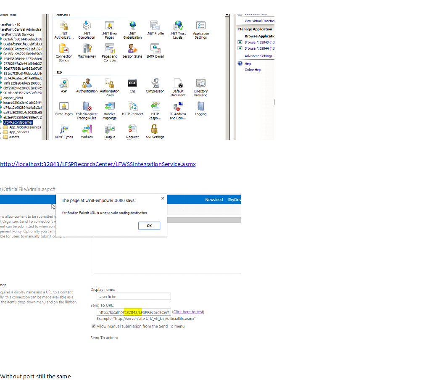448x380 pixels.
Task: Open HTTP Redirect feature
Action: pyautogui.click(x=132, y=108)
